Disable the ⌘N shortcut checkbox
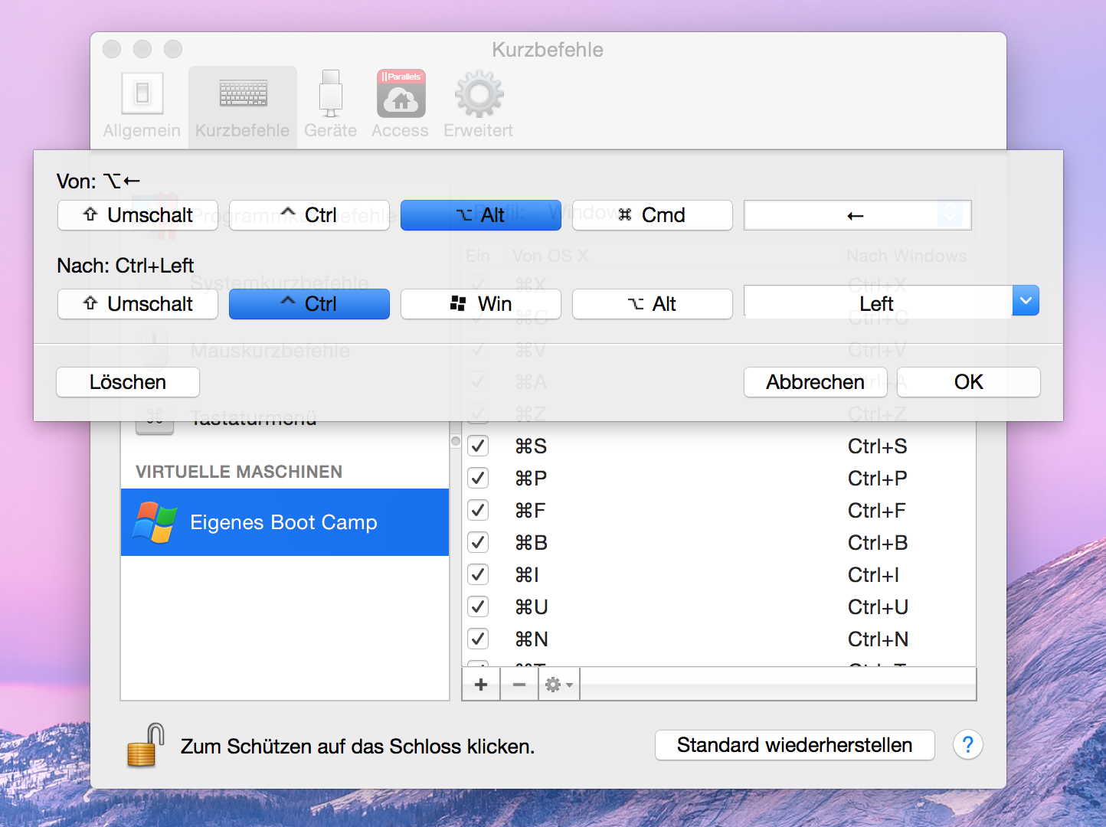This screenshot has width=1106, height=827. 478,639
